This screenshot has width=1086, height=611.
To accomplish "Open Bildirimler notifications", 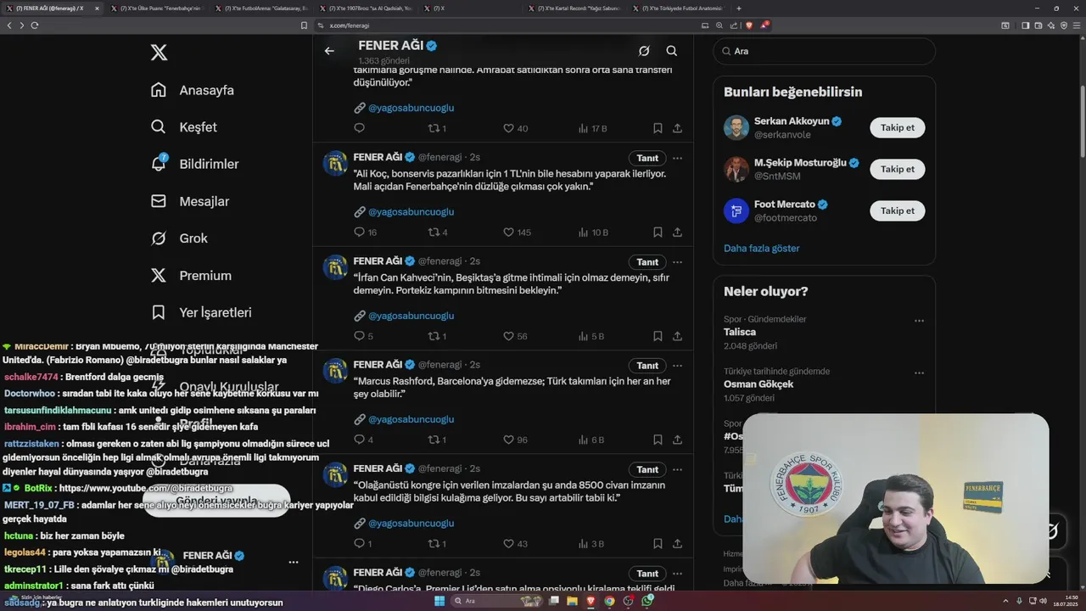I will pyautogui.click(x=194, y=164).
